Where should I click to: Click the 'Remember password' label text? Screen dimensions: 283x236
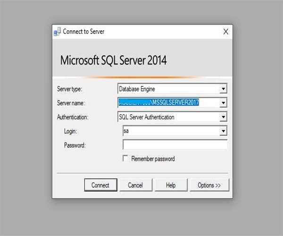click(153, 159)
